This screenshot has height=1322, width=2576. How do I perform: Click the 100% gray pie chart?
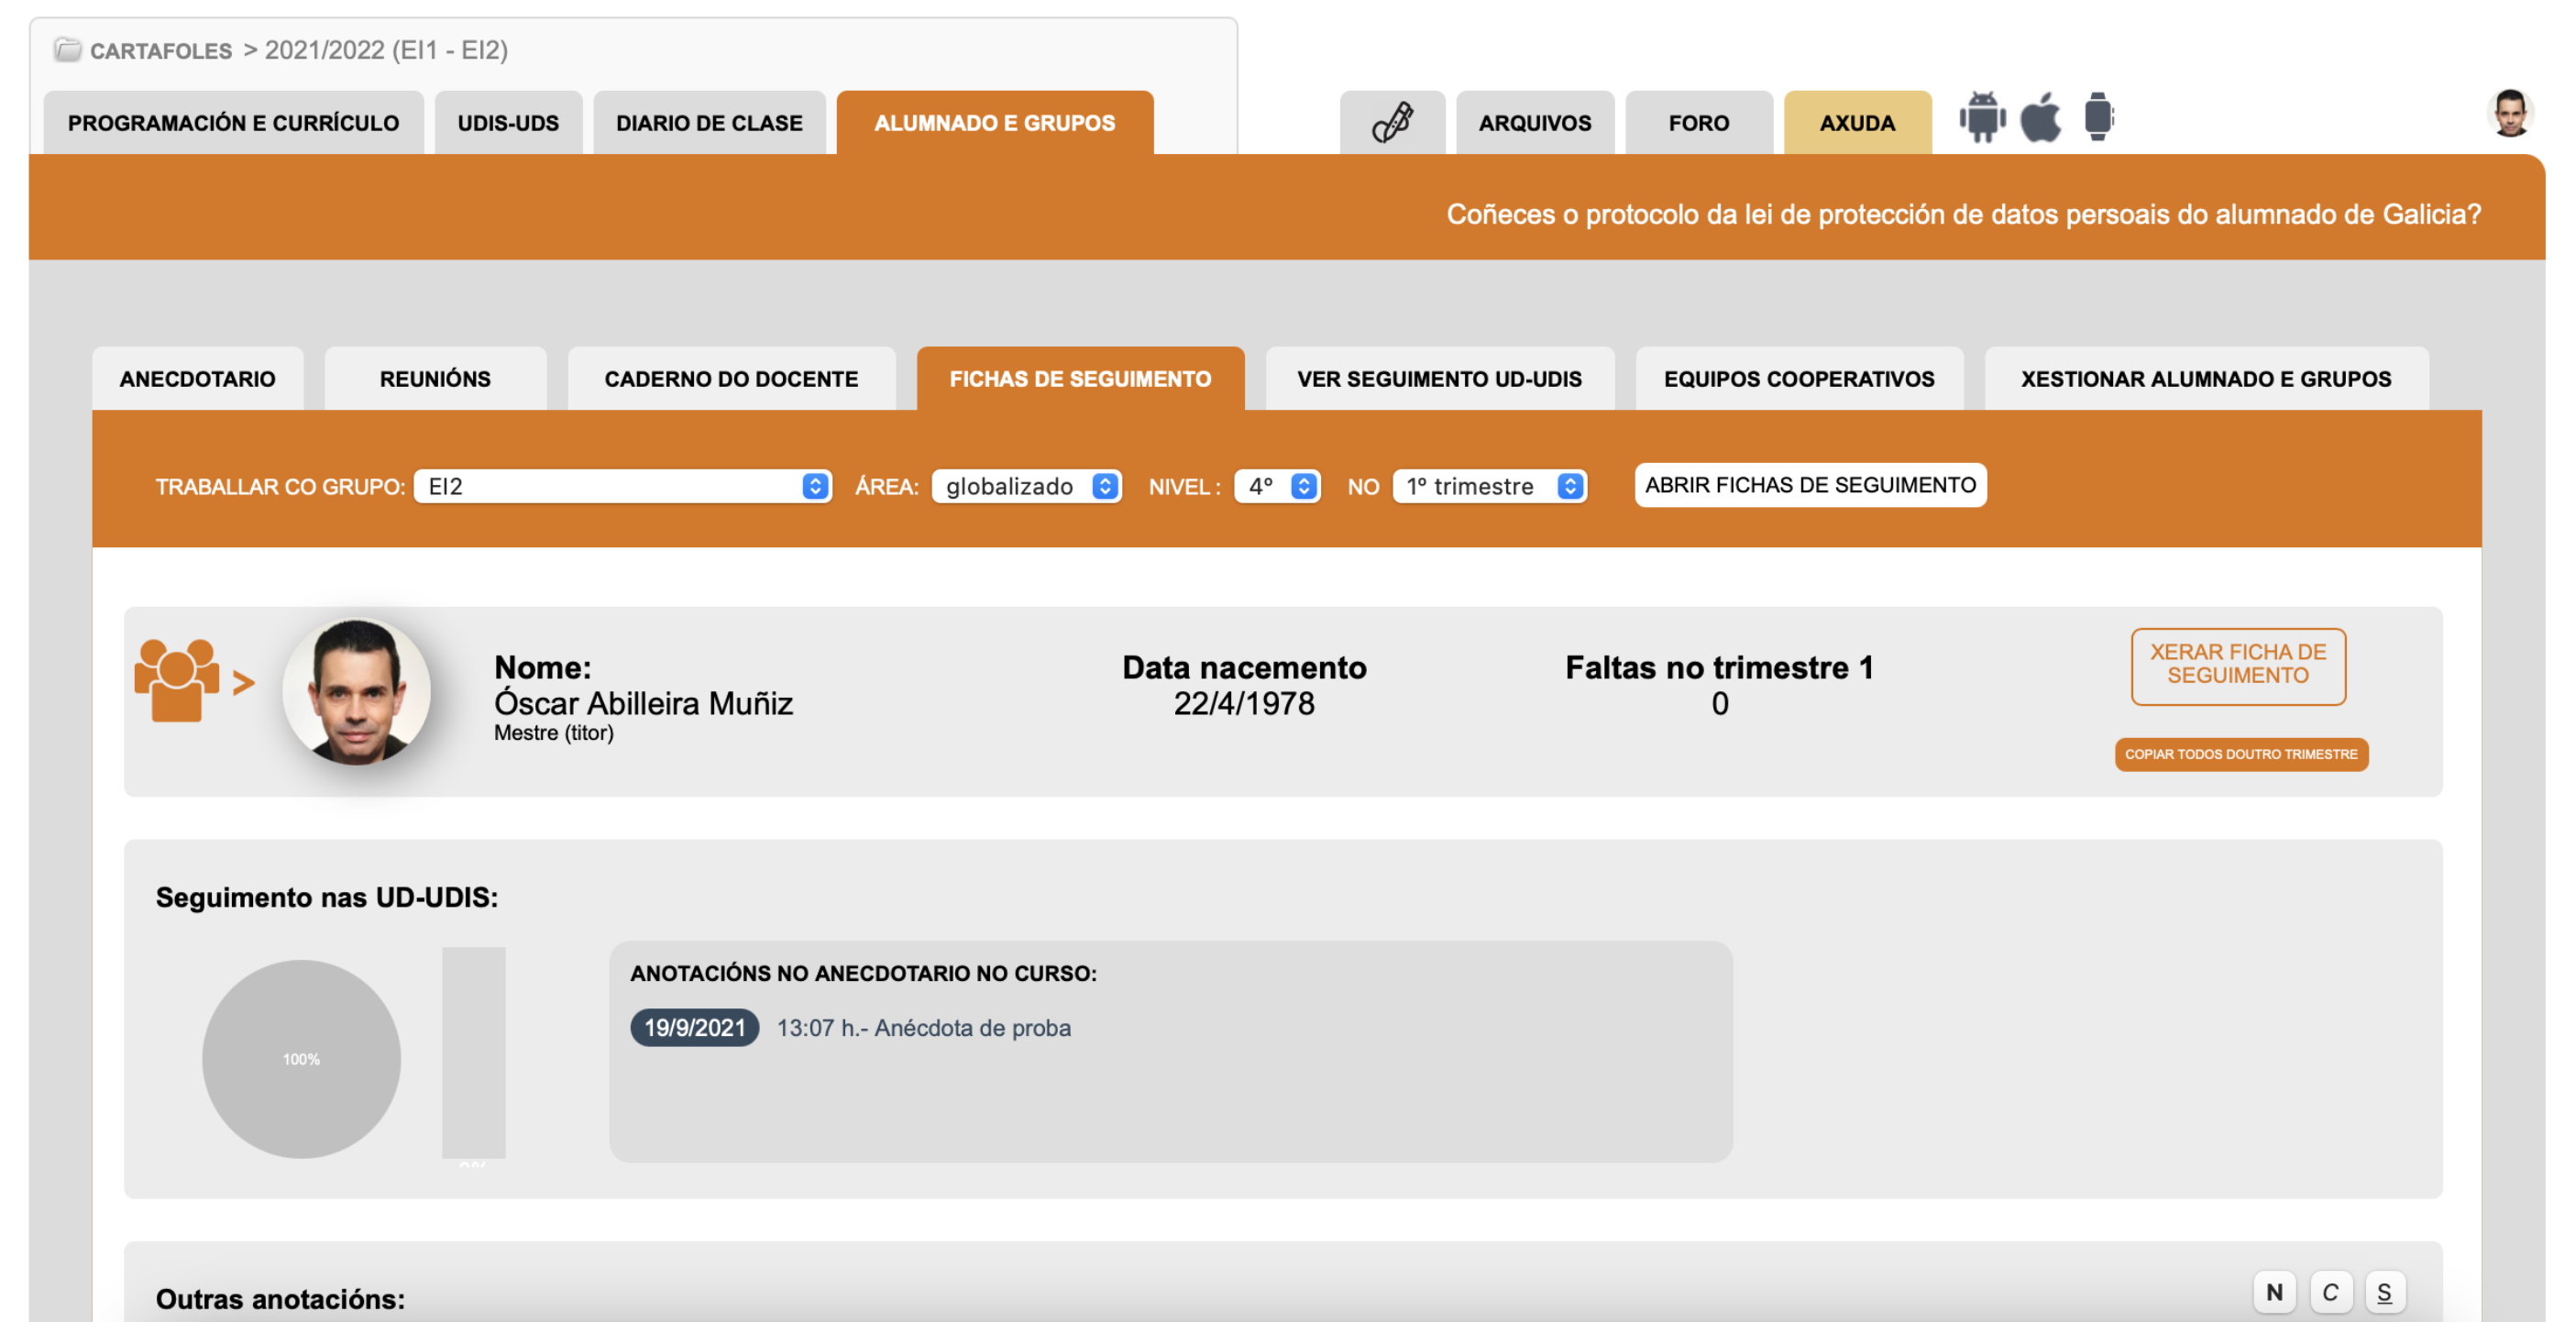coord(301,1058)
